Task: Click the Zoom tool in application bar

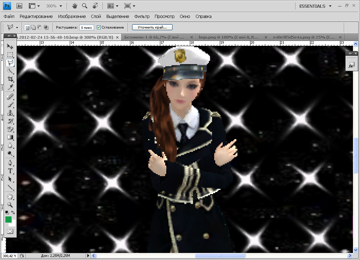Action: pyautogui.click(x=85, y=6)
